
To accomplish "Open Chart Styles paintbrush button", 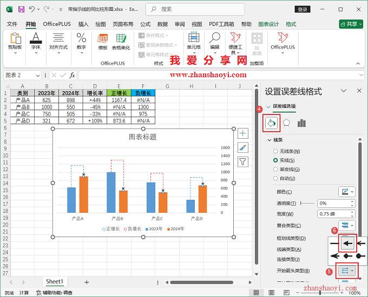I will 243,147.
